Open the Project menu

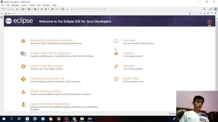(x=32, y=5)
